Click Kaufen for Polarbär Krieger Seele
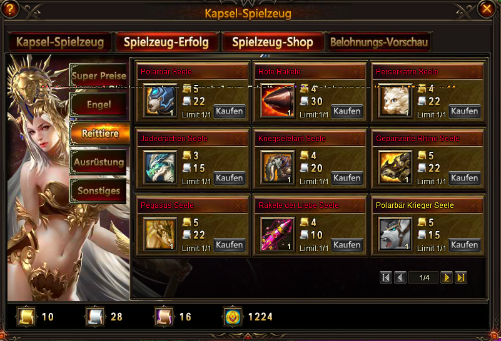Viewport: 501px width, 341px height. pyautogui.click(x=465, y=245)
